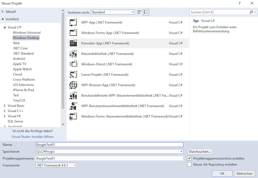Viewport: 258px width, 178px height.
Task: Select the Test category
Action: click(x=16, y=95)
